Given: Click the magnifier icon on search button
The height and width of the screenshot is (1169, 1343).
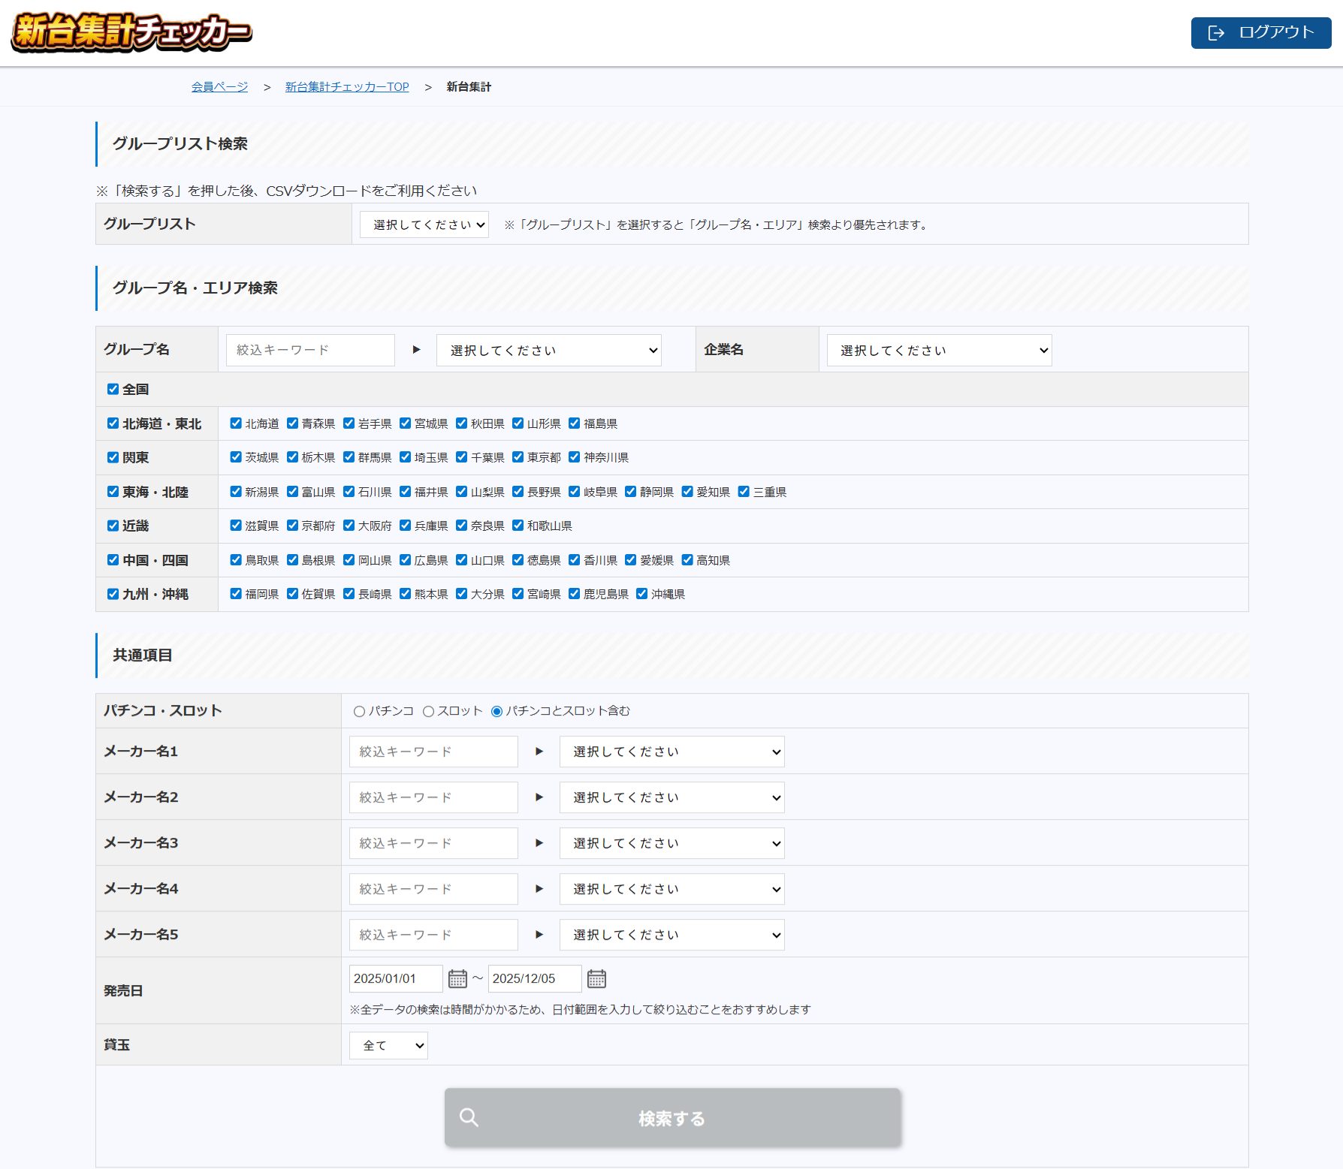Looking at the screenshot, I should [x=469, y=1118].
